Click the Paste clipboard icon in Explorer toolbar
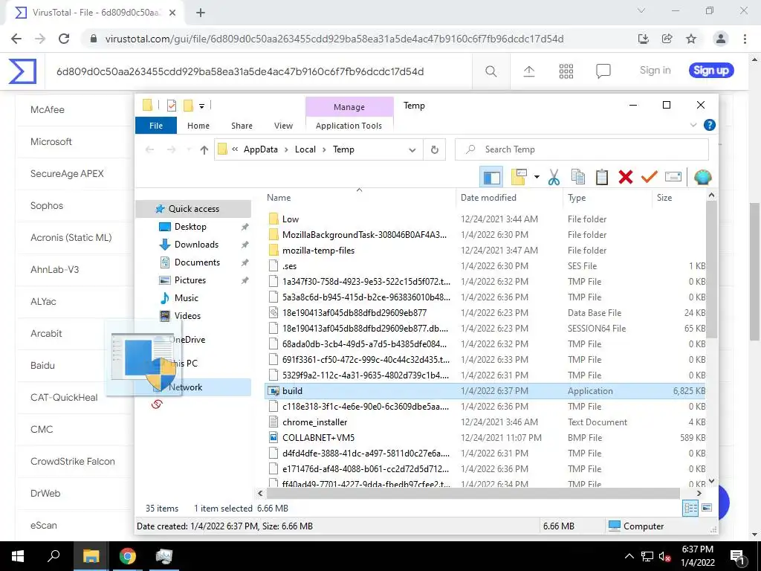 coord(602,177)
